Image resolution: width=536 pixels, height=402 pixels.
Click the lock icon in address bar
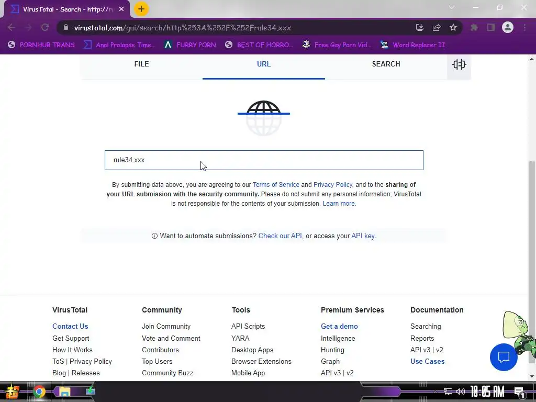(x=66, y=28)
